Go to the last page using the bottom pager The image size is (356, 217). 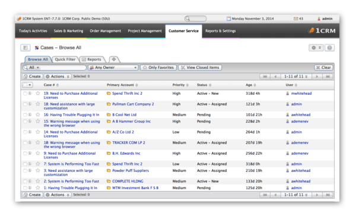(328, 194)
